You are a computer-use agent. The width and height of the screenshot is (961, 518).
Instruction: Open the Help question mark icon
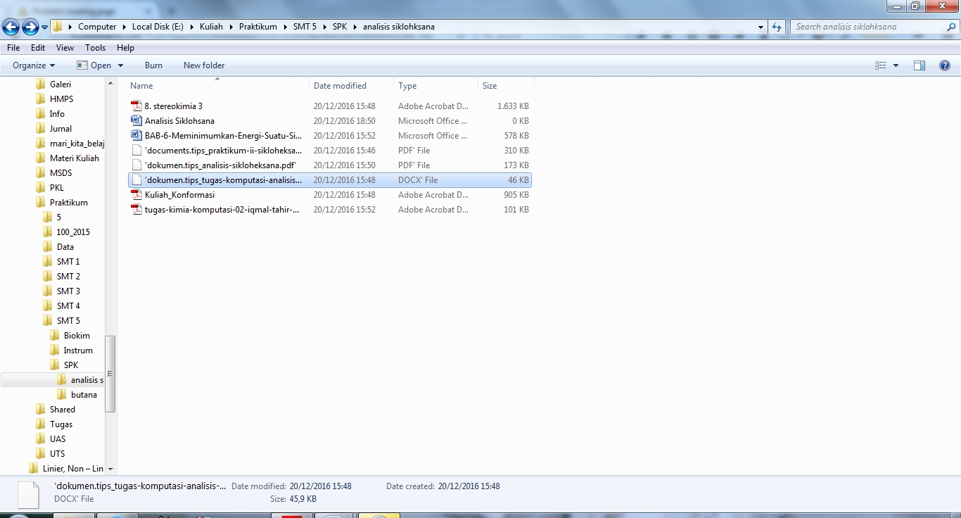pos(944,65)
